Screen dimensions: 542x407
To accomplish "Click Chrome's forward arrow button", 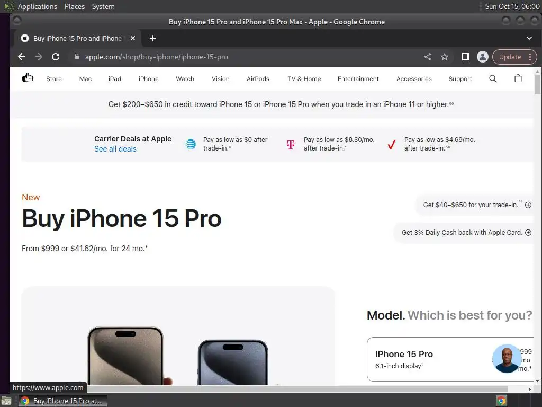I will coord(38,57).
